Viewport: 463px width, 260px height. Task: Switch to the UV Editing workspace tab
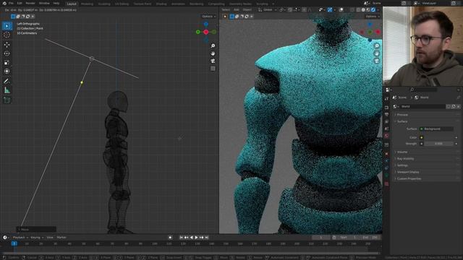[x=122, y=4]
